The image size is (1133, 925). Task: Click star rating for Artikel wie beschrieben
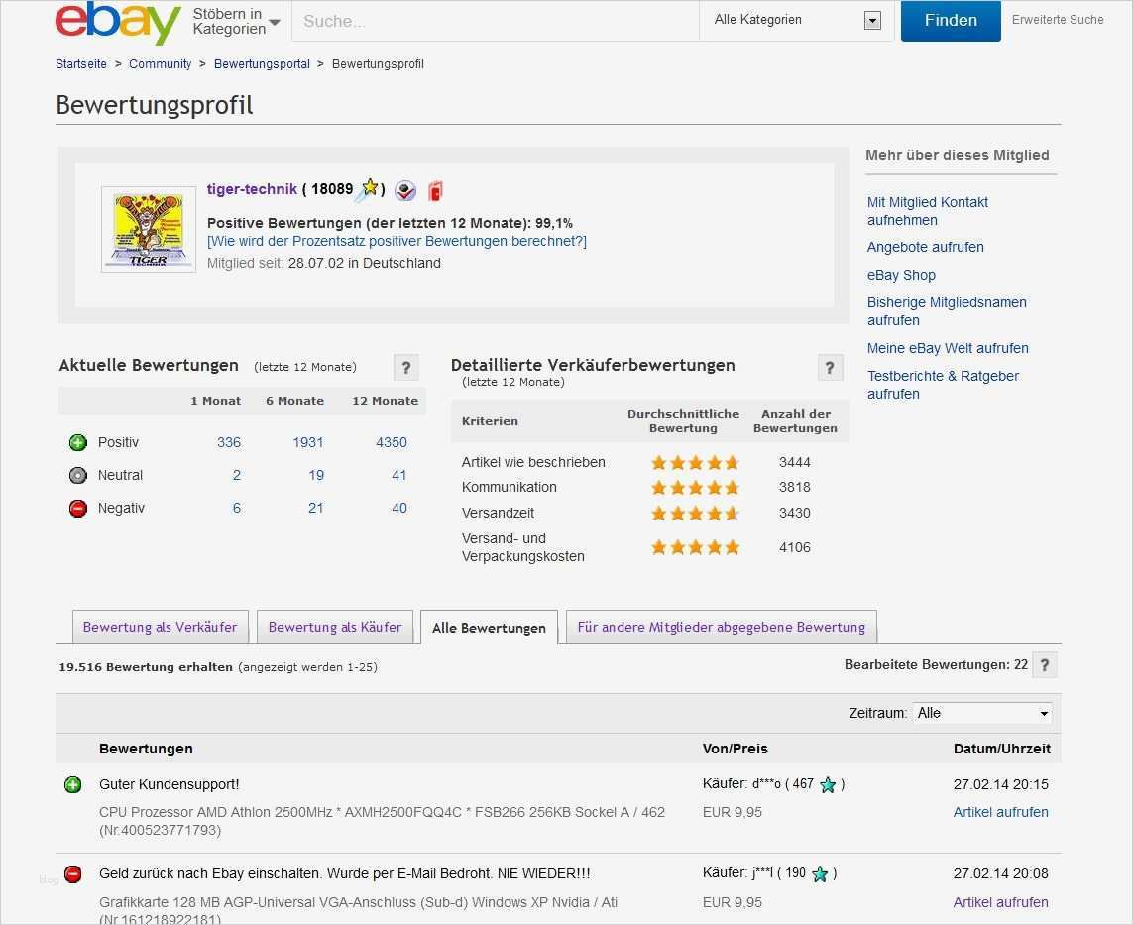coord(695,462)
